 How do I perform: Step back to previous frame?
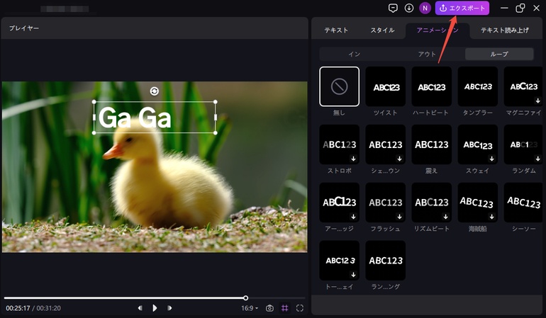[140, 308]
